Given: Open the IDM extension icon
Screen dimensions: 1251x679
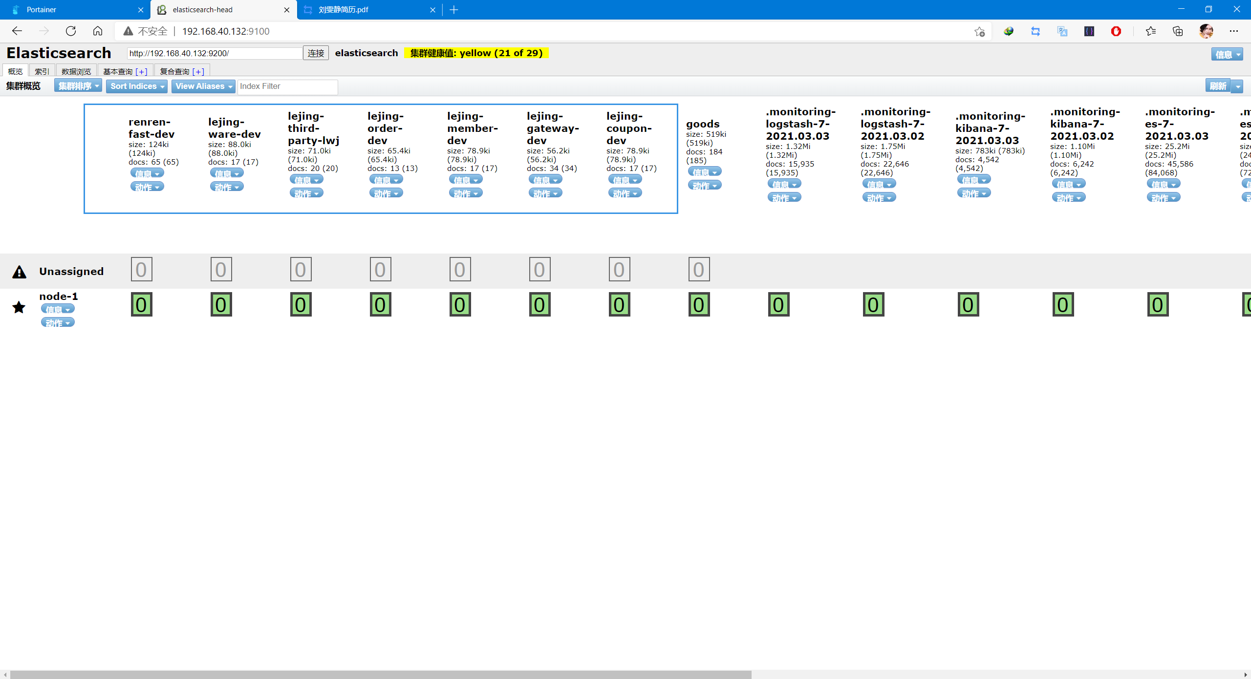Looking at the screenshot, I should pos(1009,31).
